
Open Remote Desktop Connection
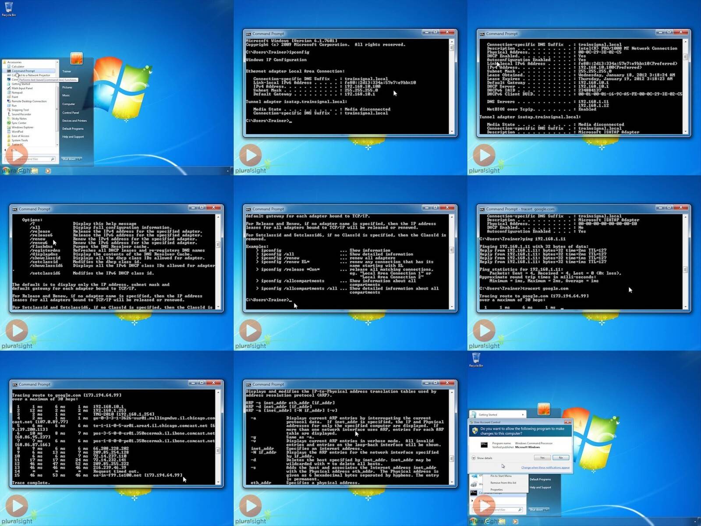coord(29,101)
